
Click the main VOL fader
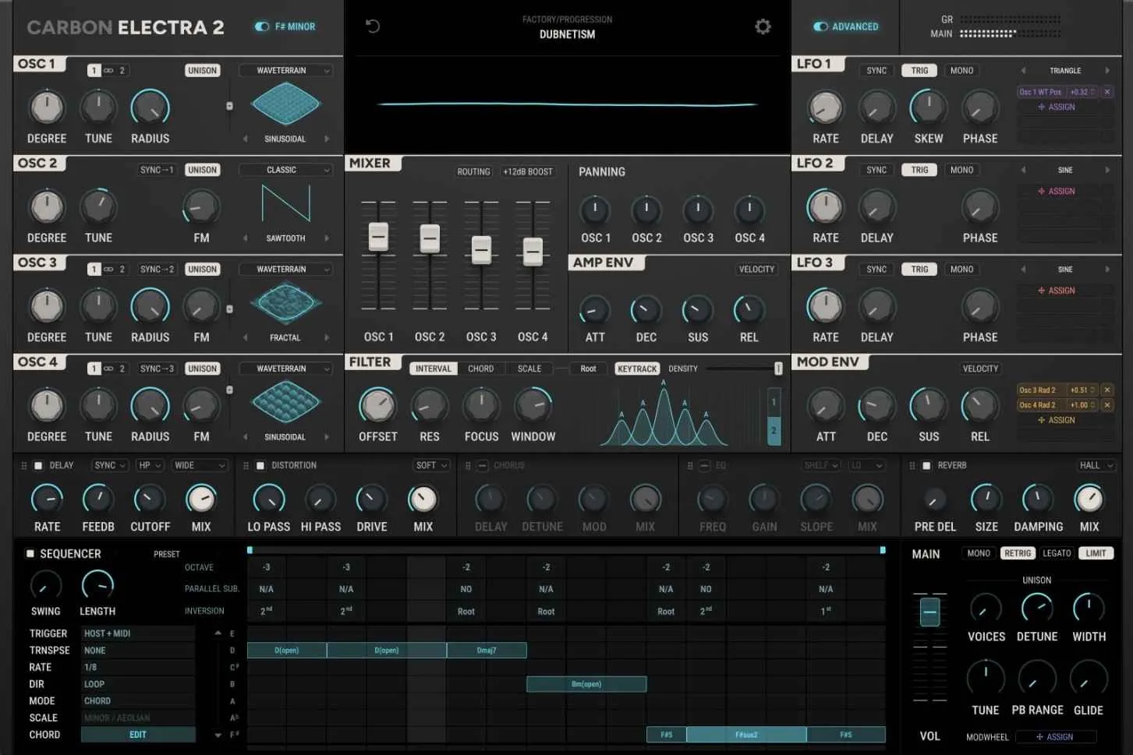coord(929,612)
